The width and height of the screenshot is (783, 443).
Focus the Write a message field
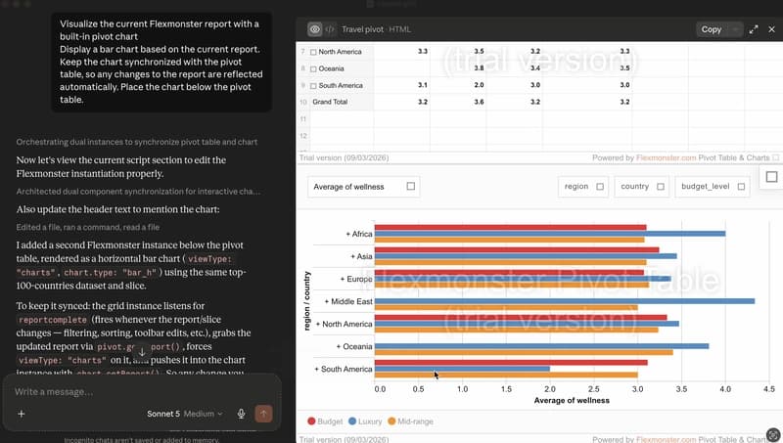coord(142,391)
